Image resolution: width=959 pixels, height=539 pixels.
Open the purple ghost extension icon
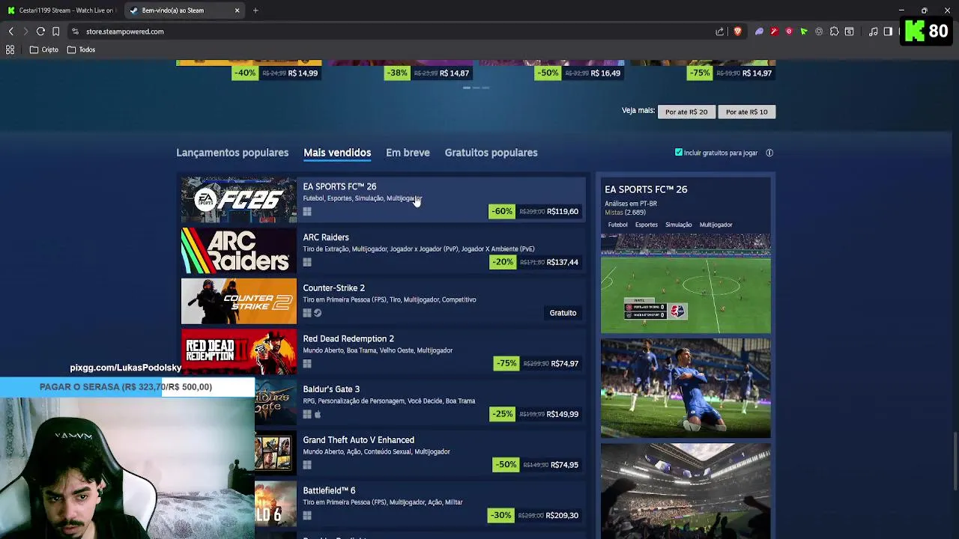(x=759, y=31)
